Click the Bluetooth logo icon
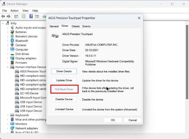 pos(12,41)
